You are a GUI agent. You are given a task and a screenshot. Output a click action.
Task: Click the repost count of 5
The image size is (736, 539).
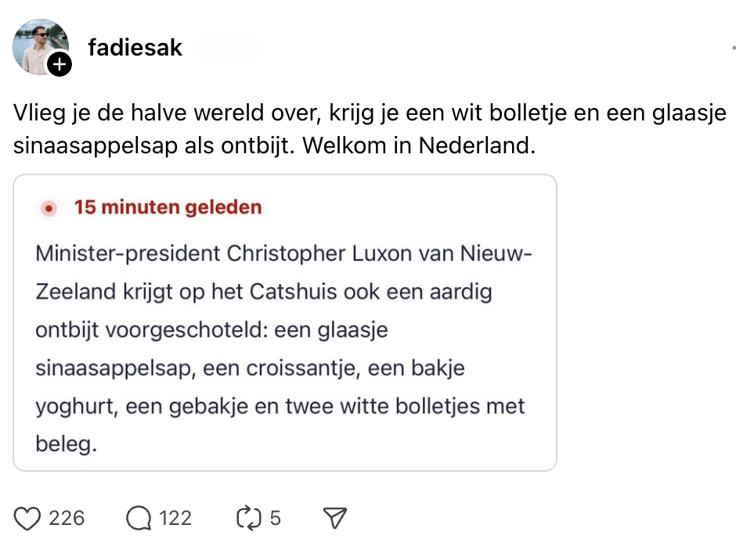pyautogui.click(x=275, y=518)
